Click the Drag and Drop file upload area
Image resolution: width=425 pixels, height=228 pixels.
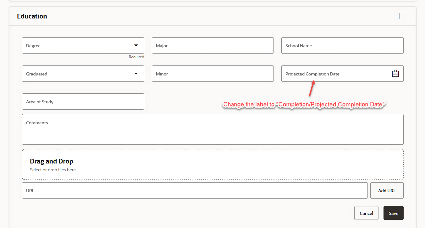[213, 164]
